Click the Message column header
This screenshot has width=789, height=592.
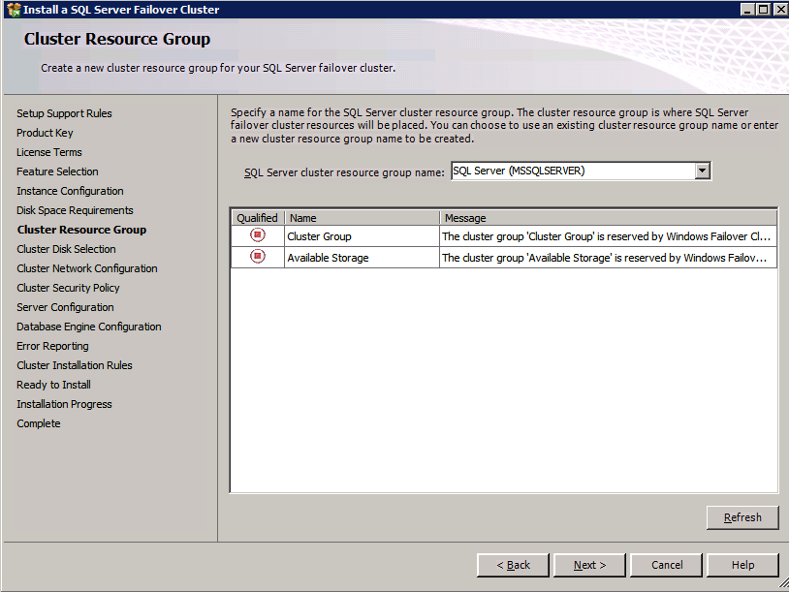point(609,218)
